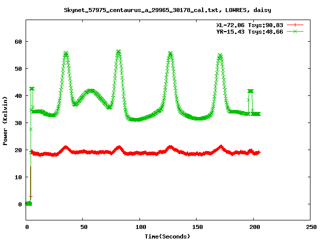Screen dimensions: 321x241
Task: Click the green YR legend line sample
Action: [x=295, y=31]
